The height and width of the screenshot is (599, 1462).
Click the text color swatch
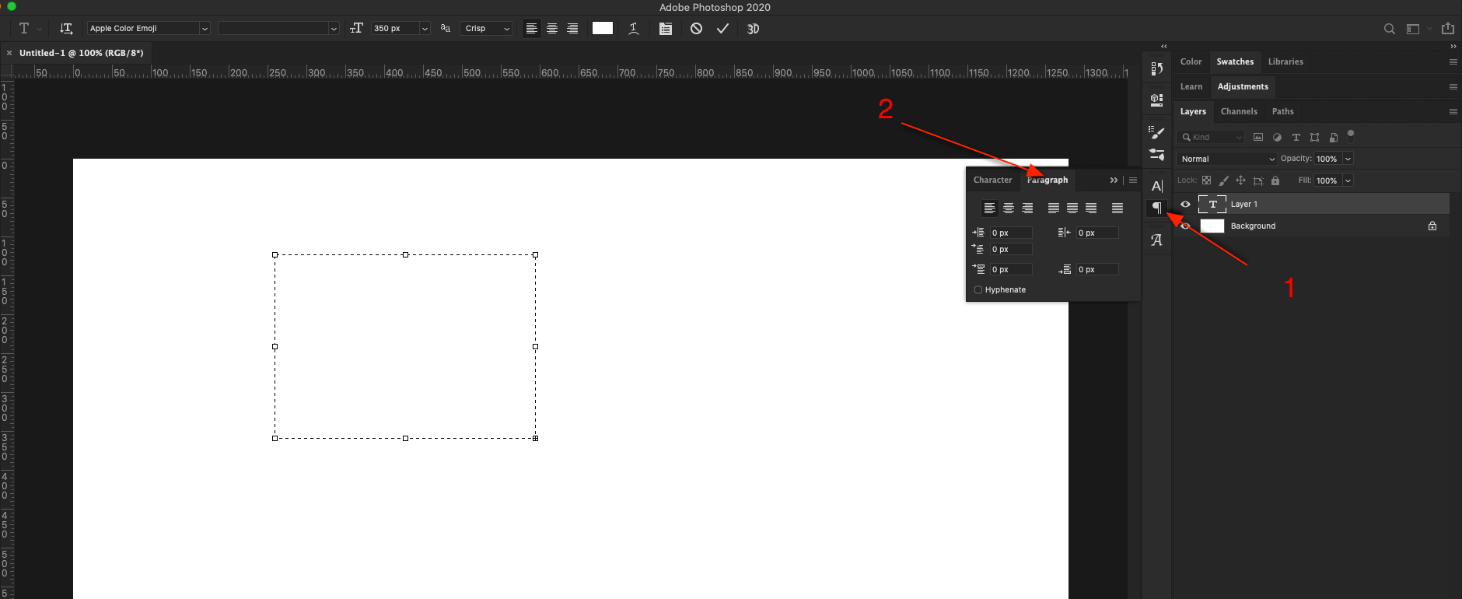(603, 29)
